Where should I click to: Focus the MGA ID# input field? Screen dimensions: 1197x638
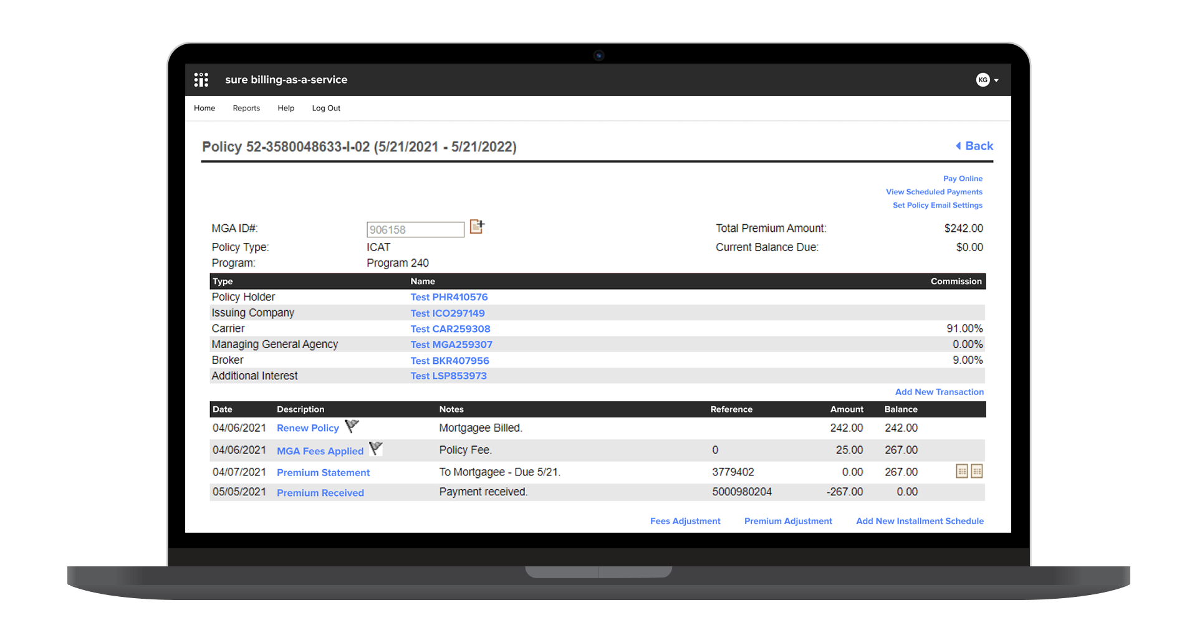click(415, 229)
